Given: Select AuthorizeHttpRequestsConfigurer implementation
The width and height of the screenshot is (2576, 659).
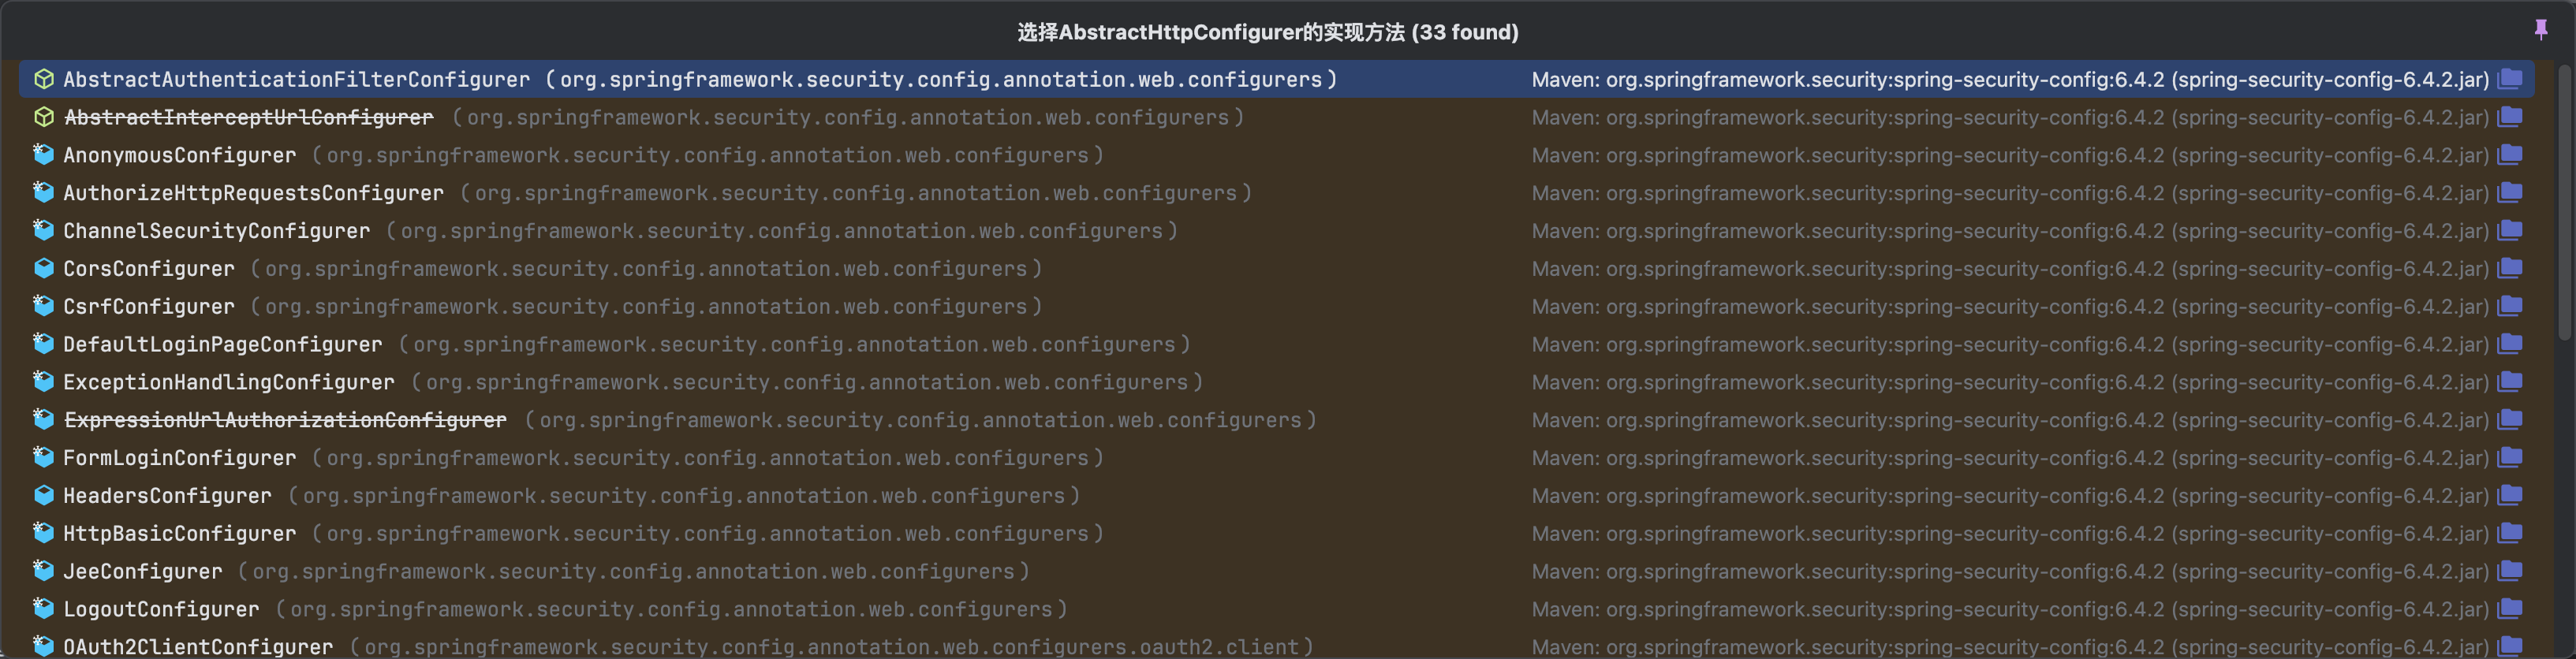Looking at the screenshot, I should pyautogui.click(x=253, y=193).
